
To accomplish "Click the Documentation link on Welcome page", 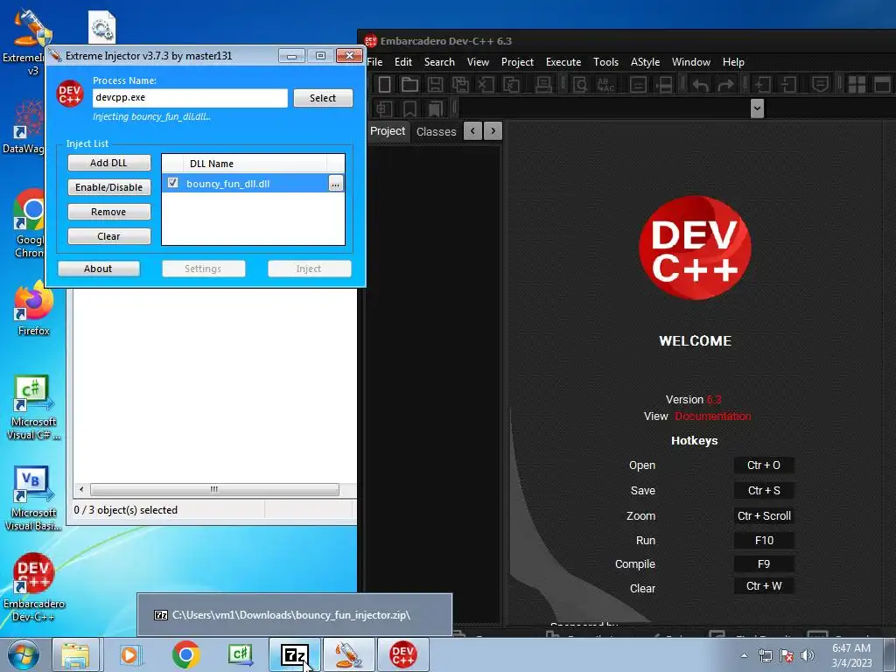I will 712,416.
